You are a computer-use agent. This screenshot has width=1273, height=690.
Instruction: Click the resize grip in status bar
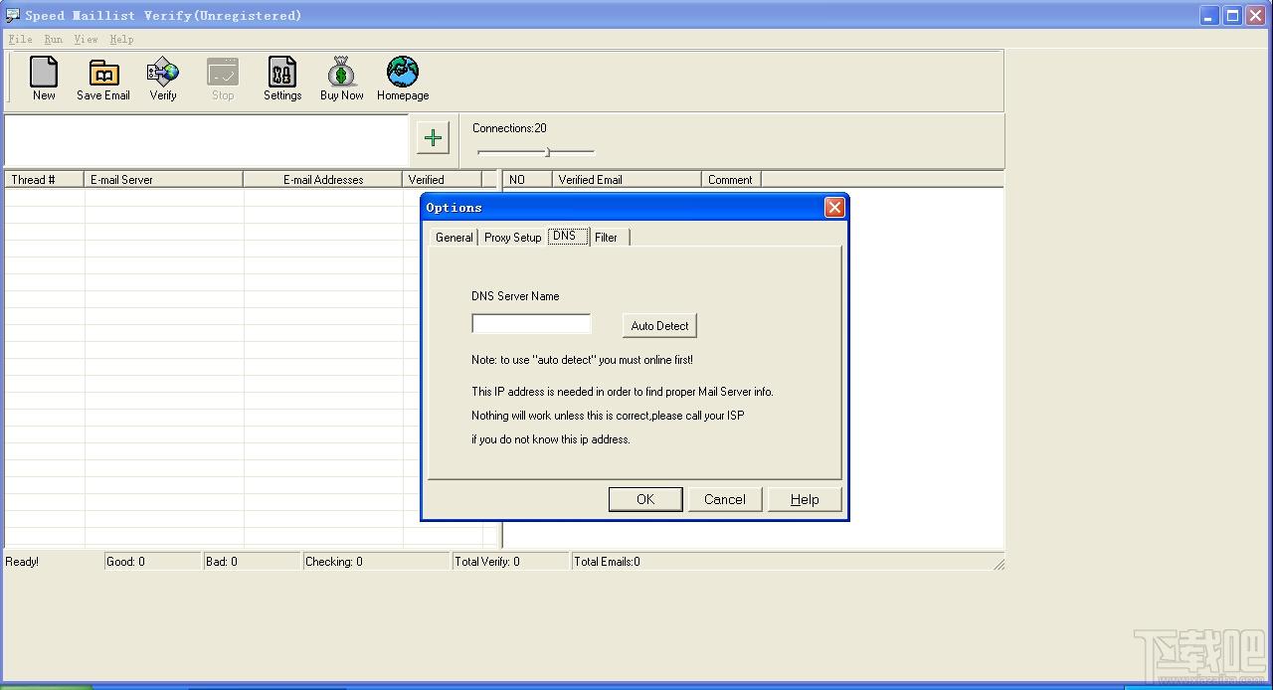coord(999,564)
